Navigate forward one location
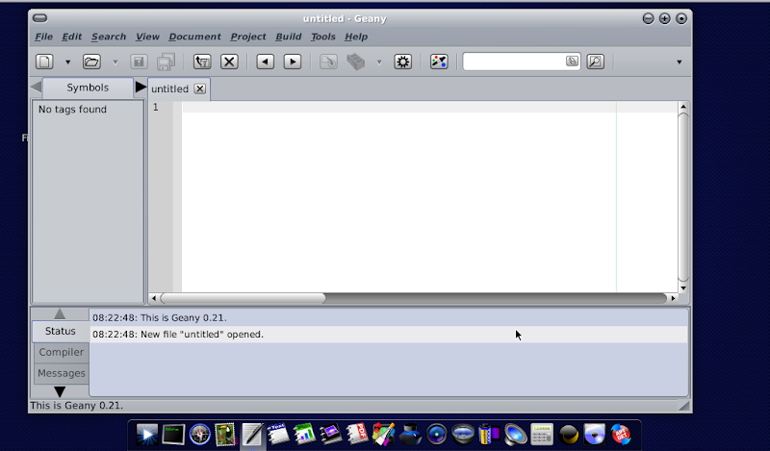 click(x=293, y=62)
